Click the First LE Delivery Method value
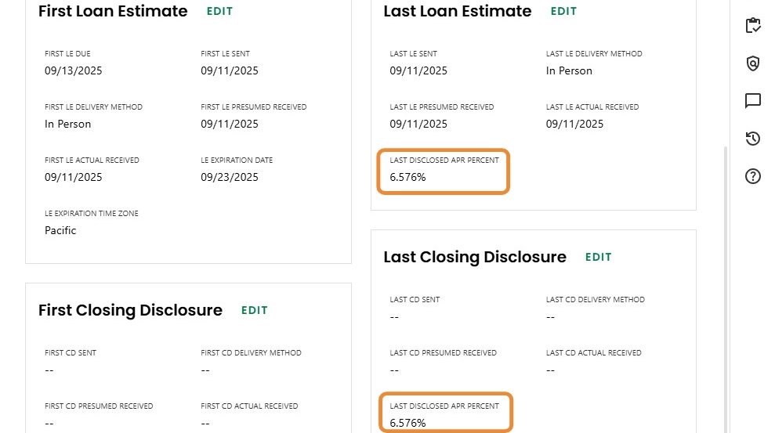This screenshot has height=433, width=775. click(x=68, y=124)
